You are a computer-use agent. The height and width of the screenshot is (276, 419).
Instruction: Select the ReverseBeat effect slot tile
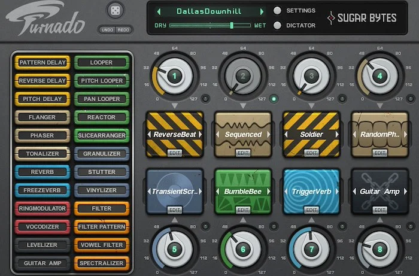coord(174,134)
